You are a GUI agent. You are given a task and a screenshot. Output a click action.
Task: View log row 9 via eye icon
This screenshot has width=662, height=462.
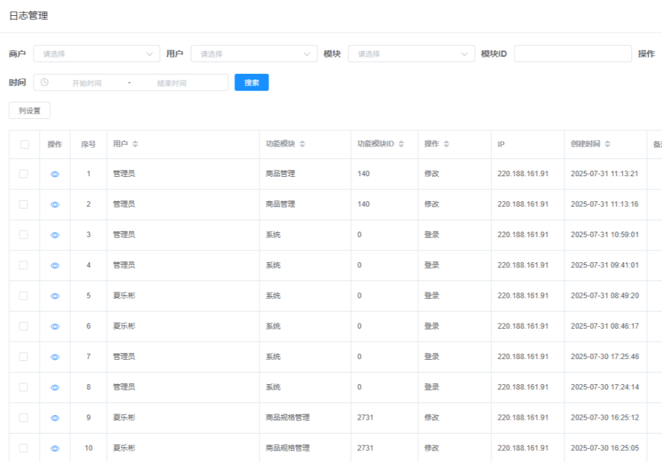tap(55, 418)
